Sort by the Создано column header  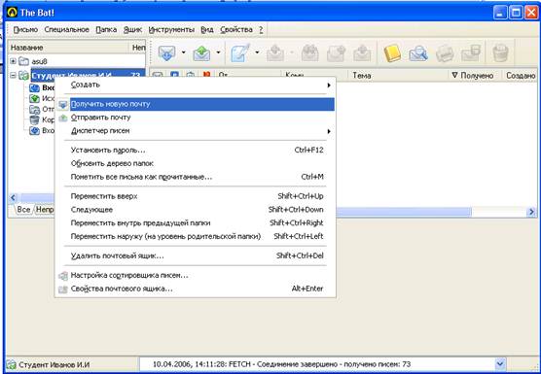521,76
